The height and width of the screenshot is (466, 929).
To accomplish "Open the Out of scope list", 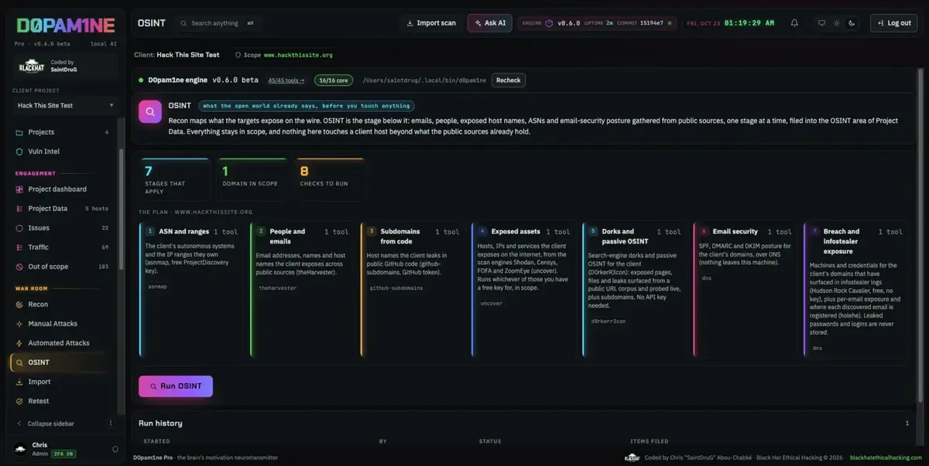I will tap(62, 267).
